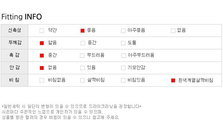Screen dimensions: 223x132
Task: Check the 약간 box in 신축성 row
Action: point(42,31)
